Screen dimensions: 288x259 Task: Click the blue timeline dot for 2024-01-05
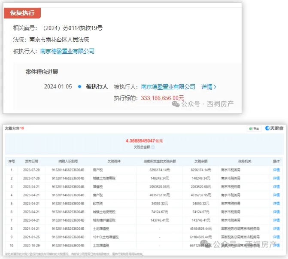(79, 87)
